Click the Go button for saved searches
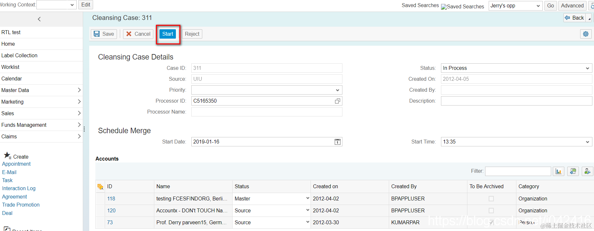The width and height of the screenshot is (594, 231). click(x=551, y=6)
